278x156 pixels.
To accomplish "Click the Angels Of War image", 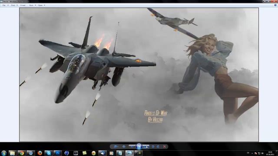I will tap(139, 75).
